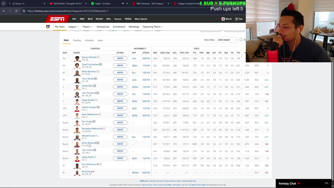Open Alperen Sengun's news note icon
This screenshot has height=188, width=334.
[98, 107]
